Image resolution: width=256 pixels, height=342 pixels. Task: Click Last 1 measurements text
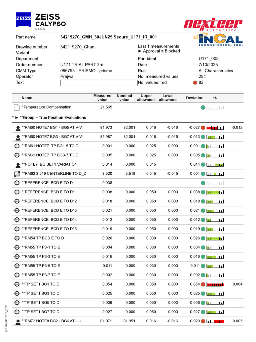(x=158, y=46)
